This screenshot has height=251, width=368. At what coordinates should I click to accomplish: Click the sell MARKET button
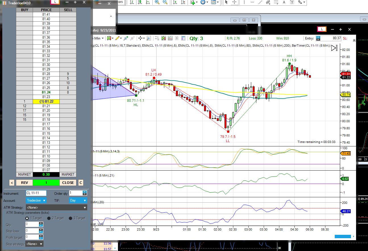pos(68,174)
